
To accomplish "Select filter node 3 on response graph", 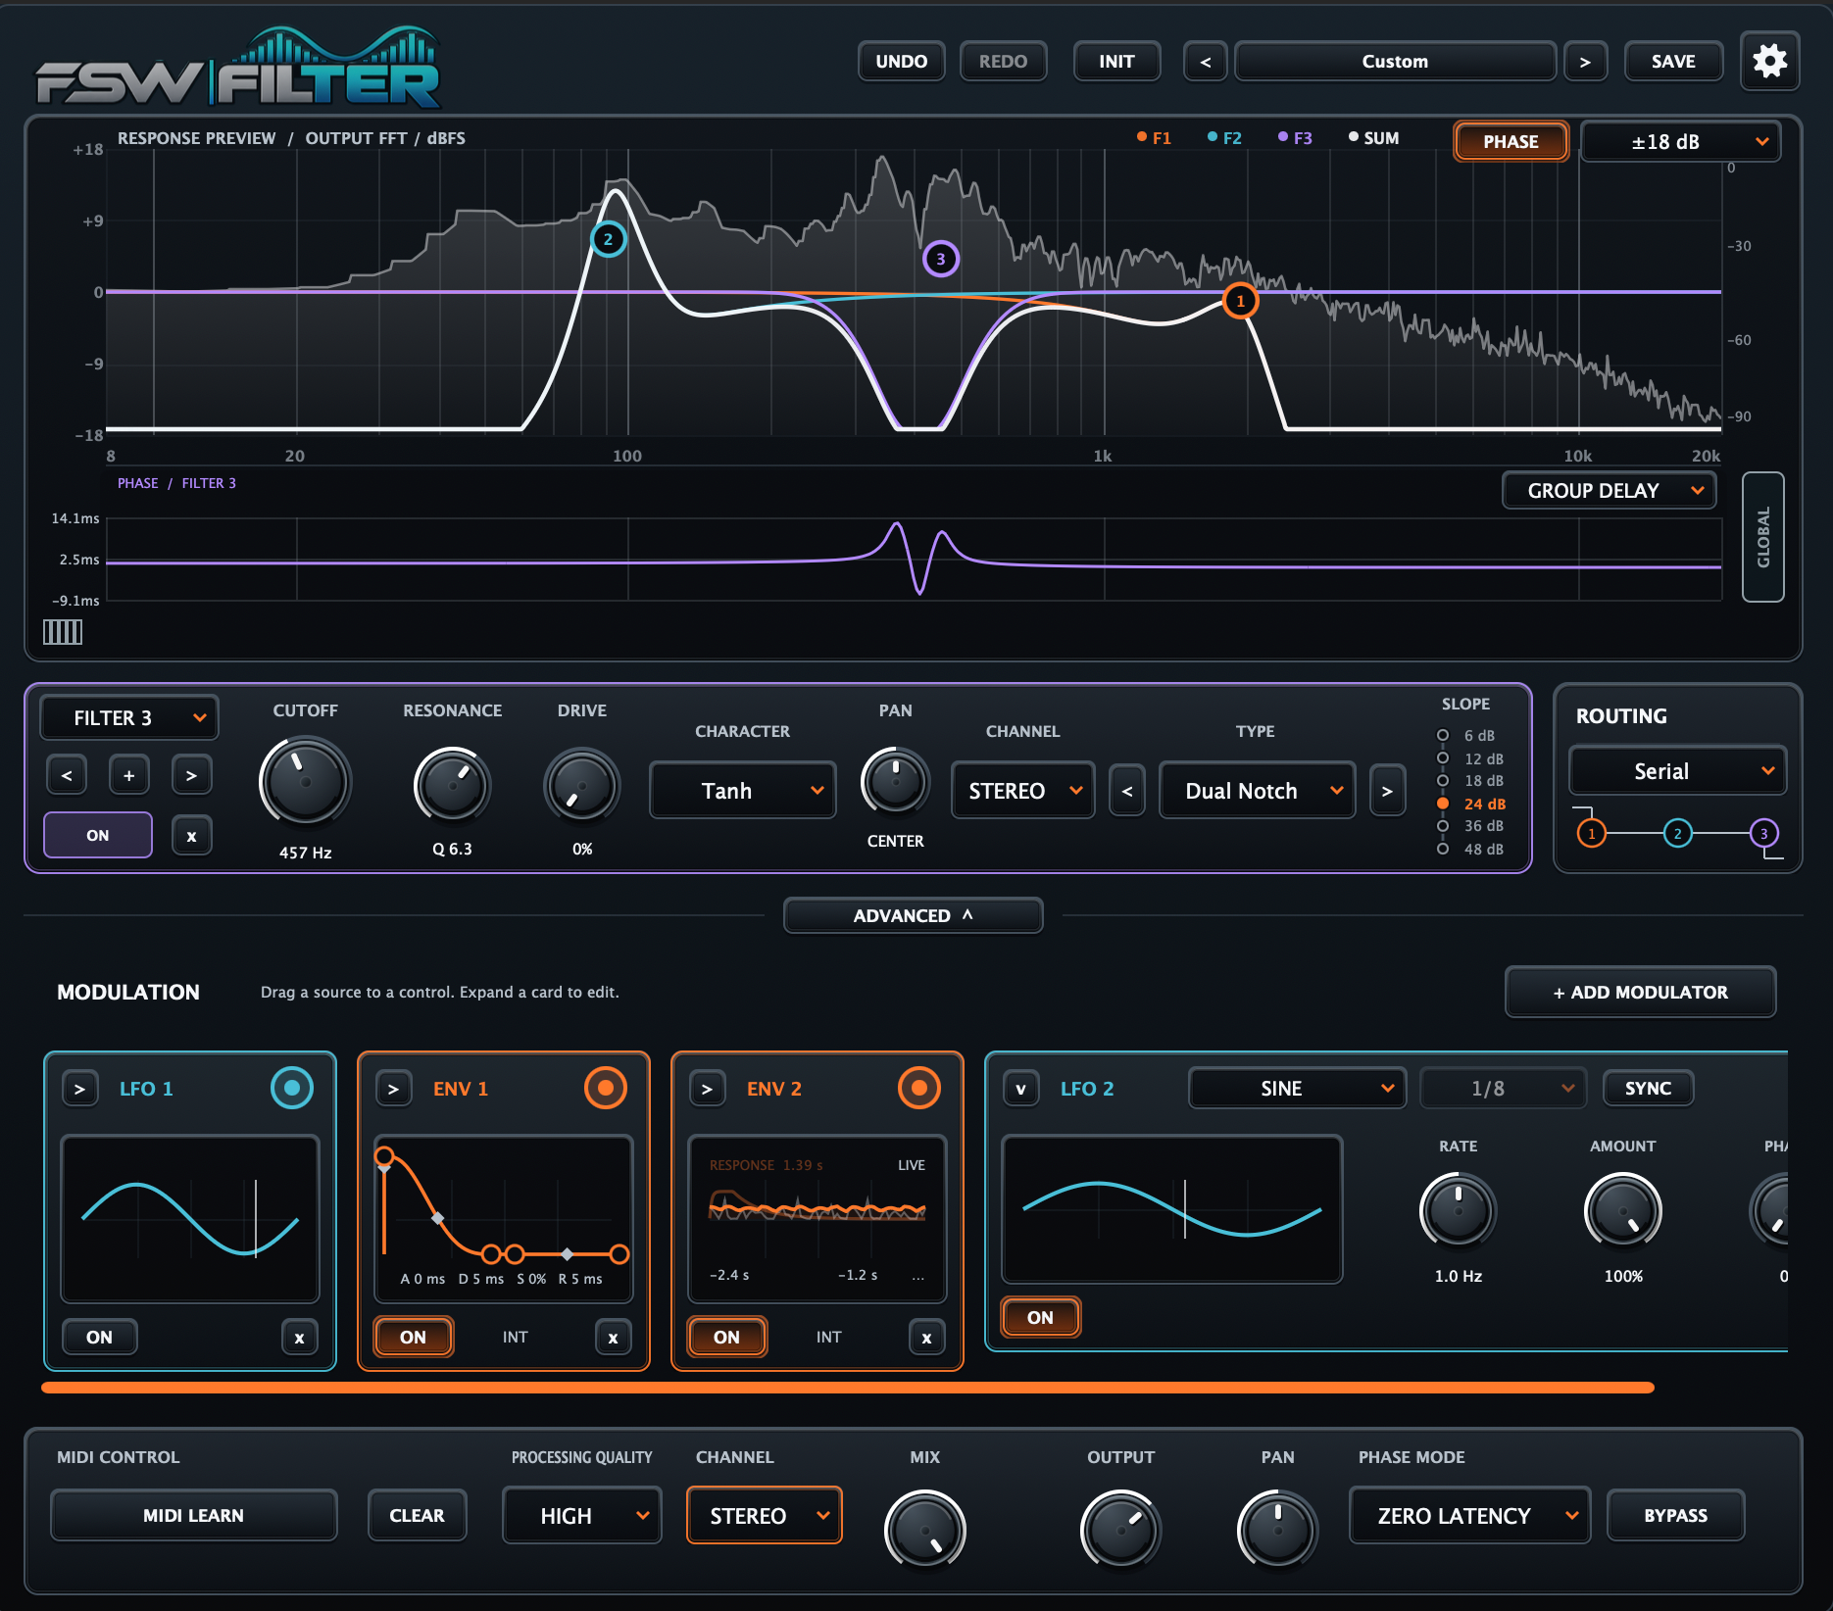I will pyautogui.click(x=940, y=259).
